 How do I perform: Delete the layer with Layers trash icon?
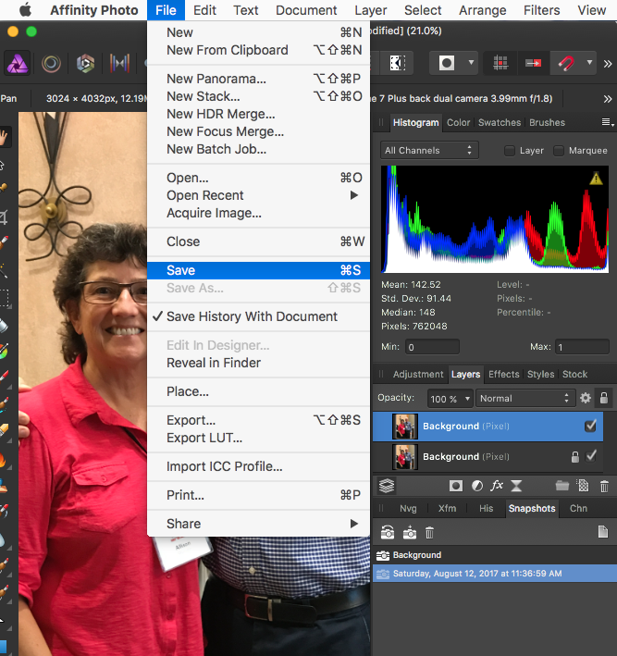604,486
